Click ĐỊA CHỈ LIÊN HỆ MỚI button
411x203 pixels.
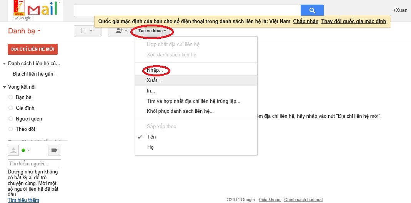(33, 50)
